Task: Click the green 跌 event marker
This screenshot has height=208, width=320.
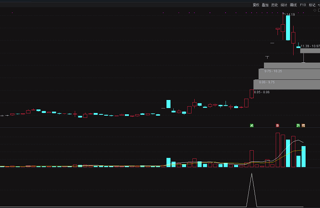Action: tap(298, 126)
